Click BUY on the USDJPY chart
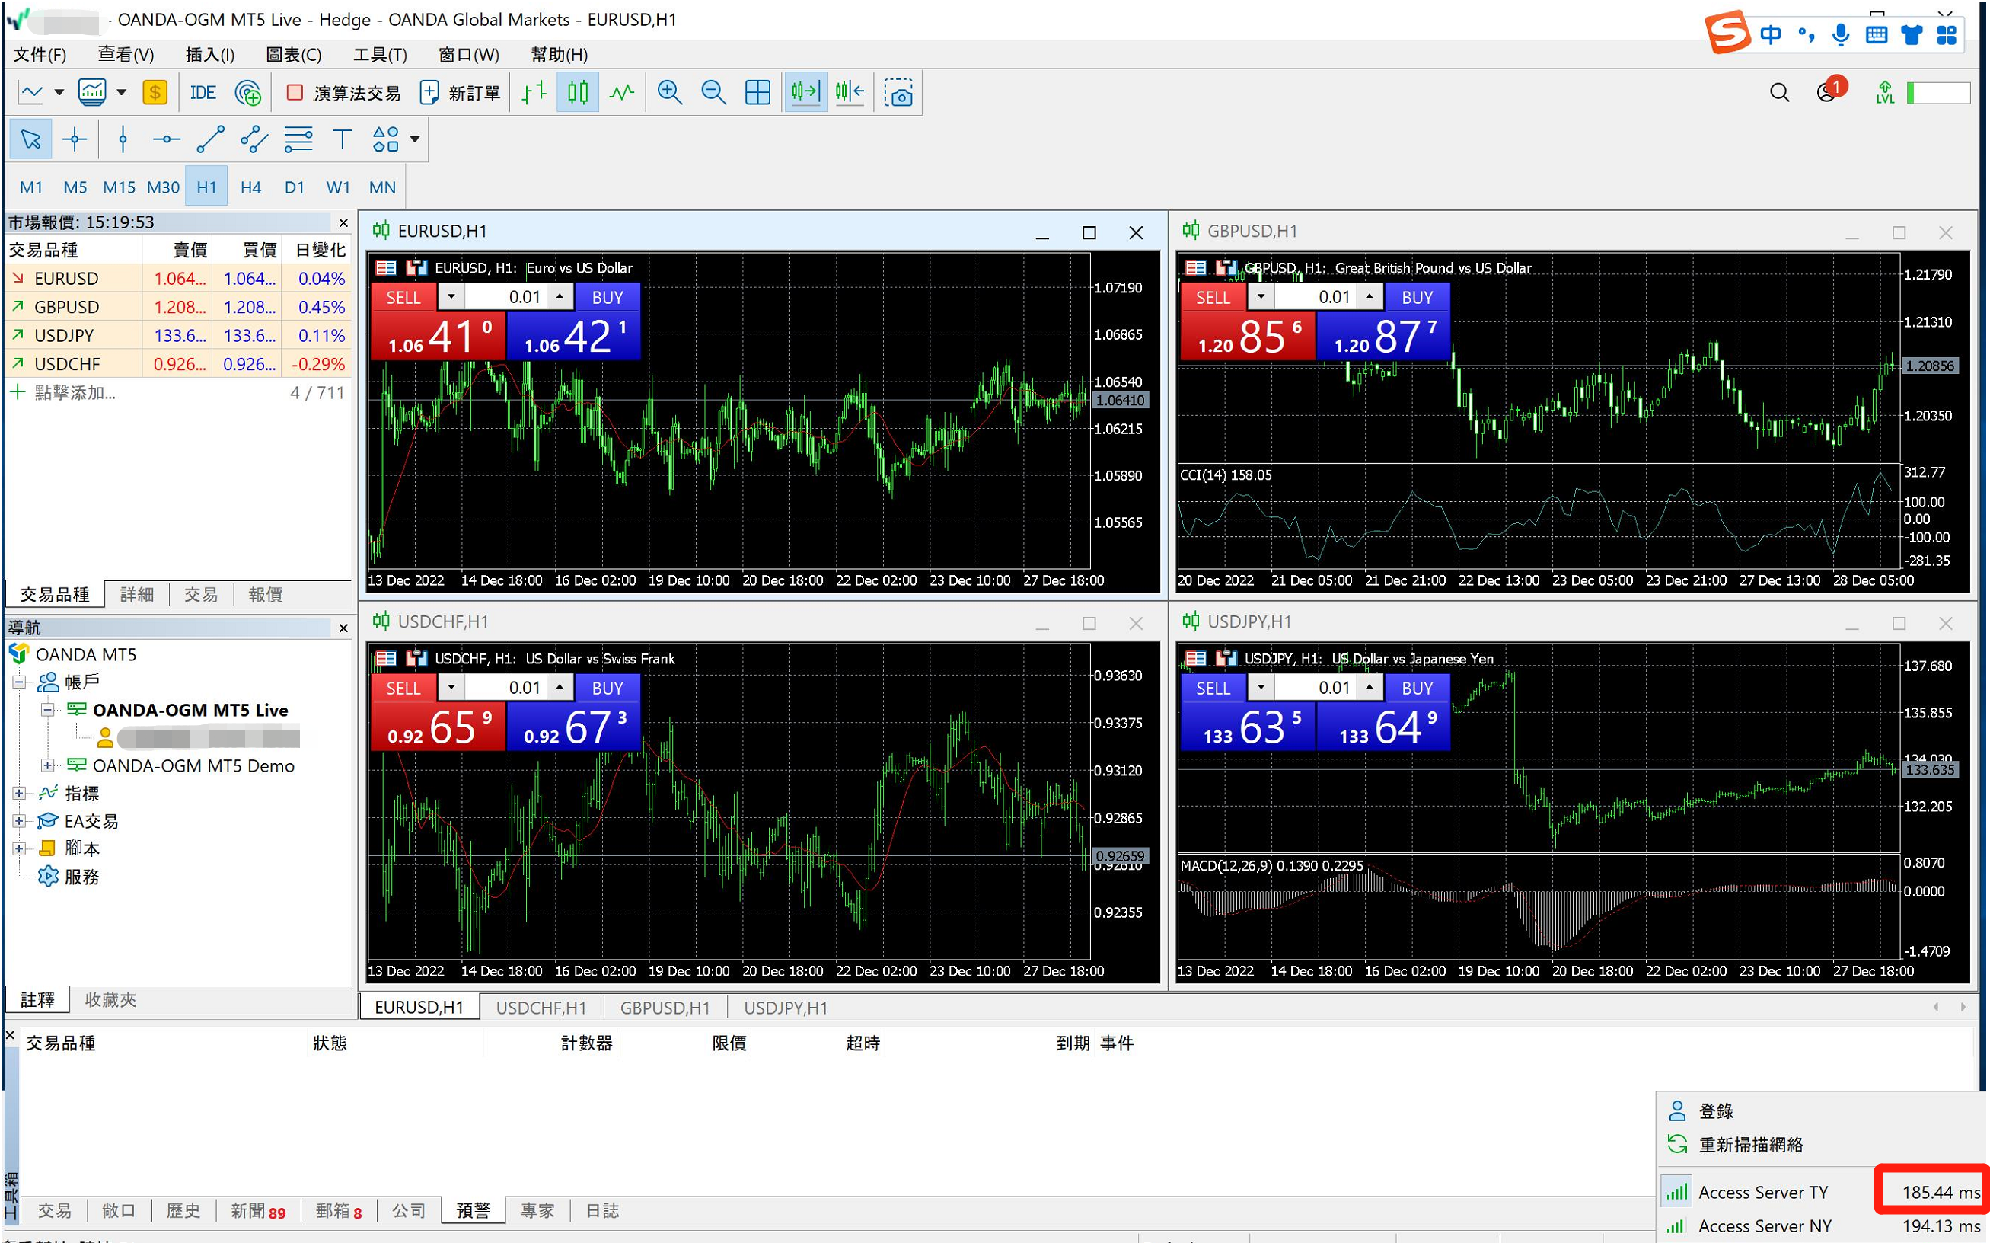Image resolution: width=1990 pixels, height=1243 pixels. [x=1417, y=688]
